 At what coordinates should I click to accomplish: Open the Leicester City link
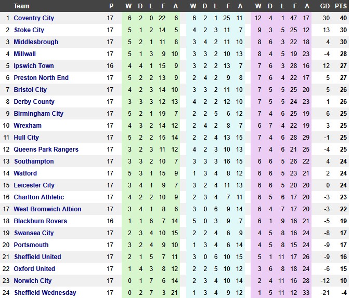pyautogui.click(x=34, y=185)
